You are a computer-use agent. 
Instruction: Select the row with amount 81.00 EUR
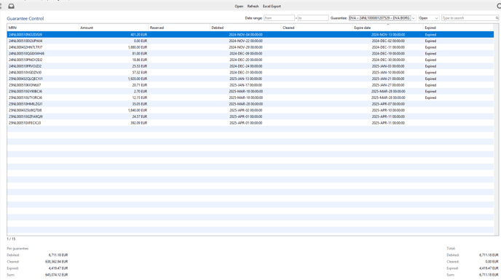pos(250,54)
